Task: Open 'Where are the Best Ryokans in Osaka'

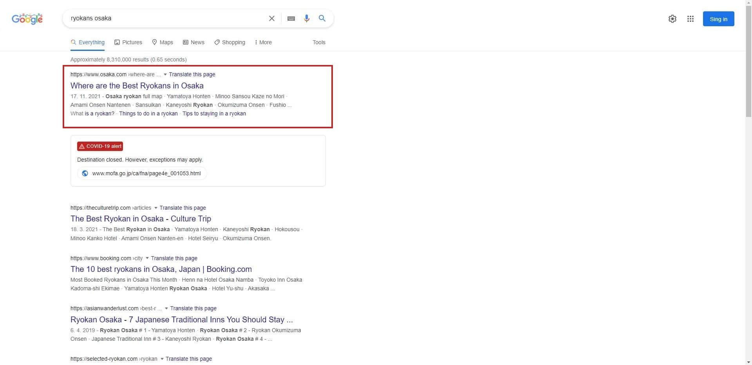Action: (x=137, y=86)
